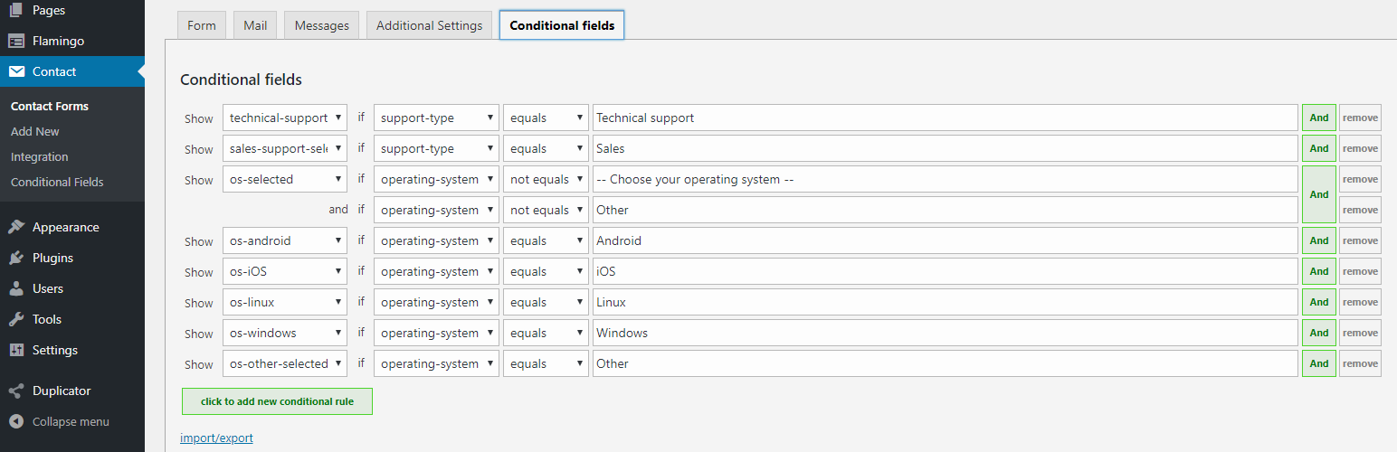Click the Settings sliders icon

[x=16, y=350]
